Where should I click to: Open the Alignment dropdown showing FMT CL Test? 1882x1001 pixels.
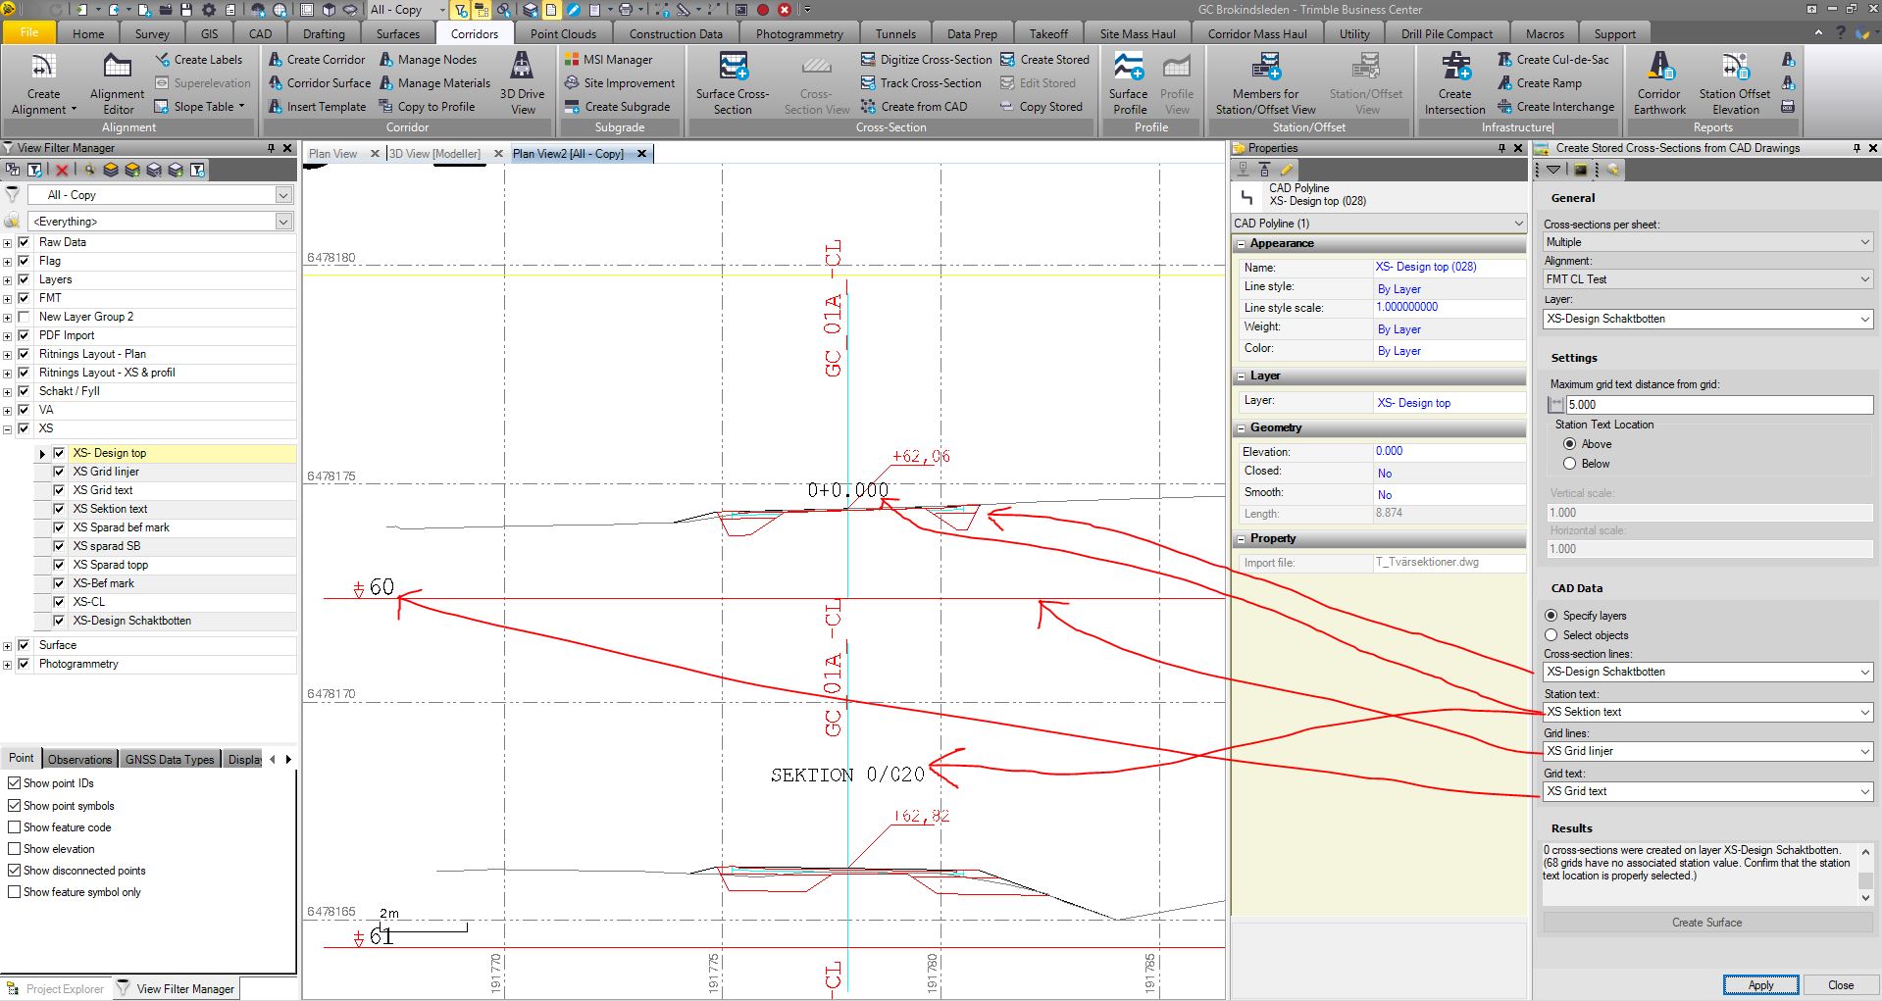[1705, 279]
